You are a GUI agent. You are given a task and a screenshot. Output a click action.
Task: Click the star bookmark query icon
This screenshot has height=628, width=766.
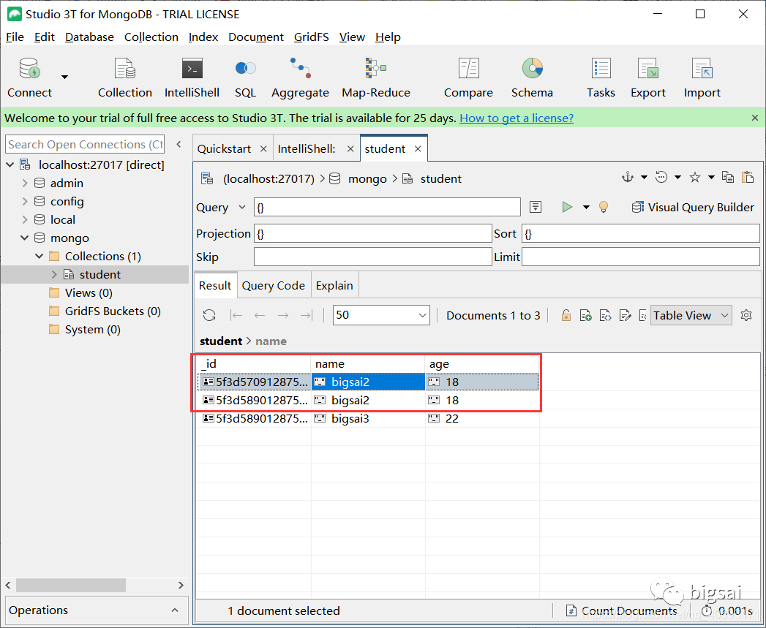695,177
